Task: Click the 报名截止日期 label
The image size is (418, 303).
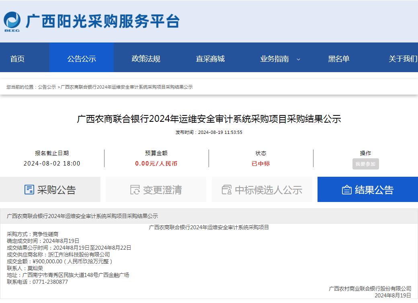Action: (52, 153)
